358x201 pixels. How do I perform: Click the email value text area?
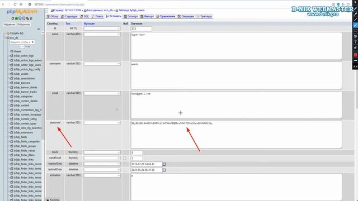coord(236,105)
